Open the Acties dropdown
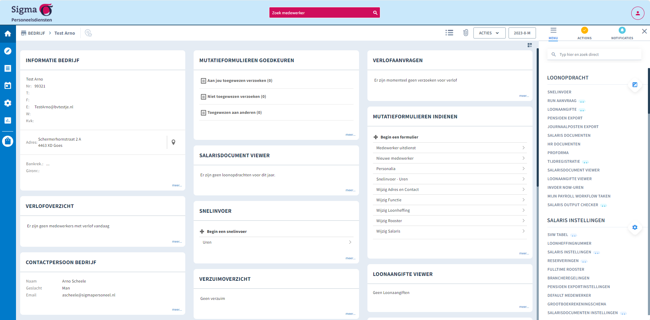650x320 pixels. (489, 33)
